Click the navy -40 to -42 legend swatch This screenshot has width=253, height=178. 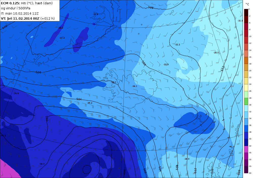246,142
